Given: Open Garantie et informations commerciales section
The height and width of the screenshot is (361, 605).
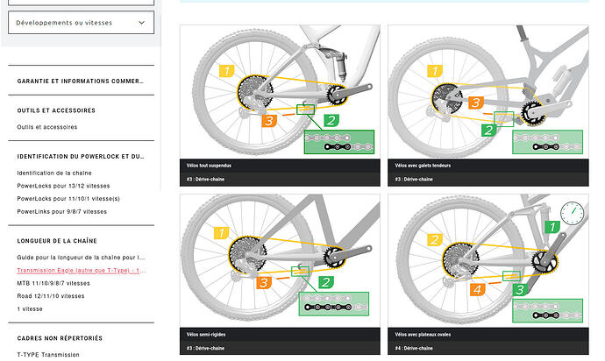Looking at the screenshot, I should (81, 81).
